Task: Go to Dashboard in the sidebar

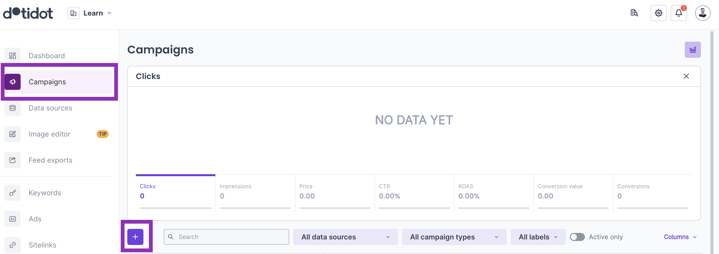Action: point(47,56)
